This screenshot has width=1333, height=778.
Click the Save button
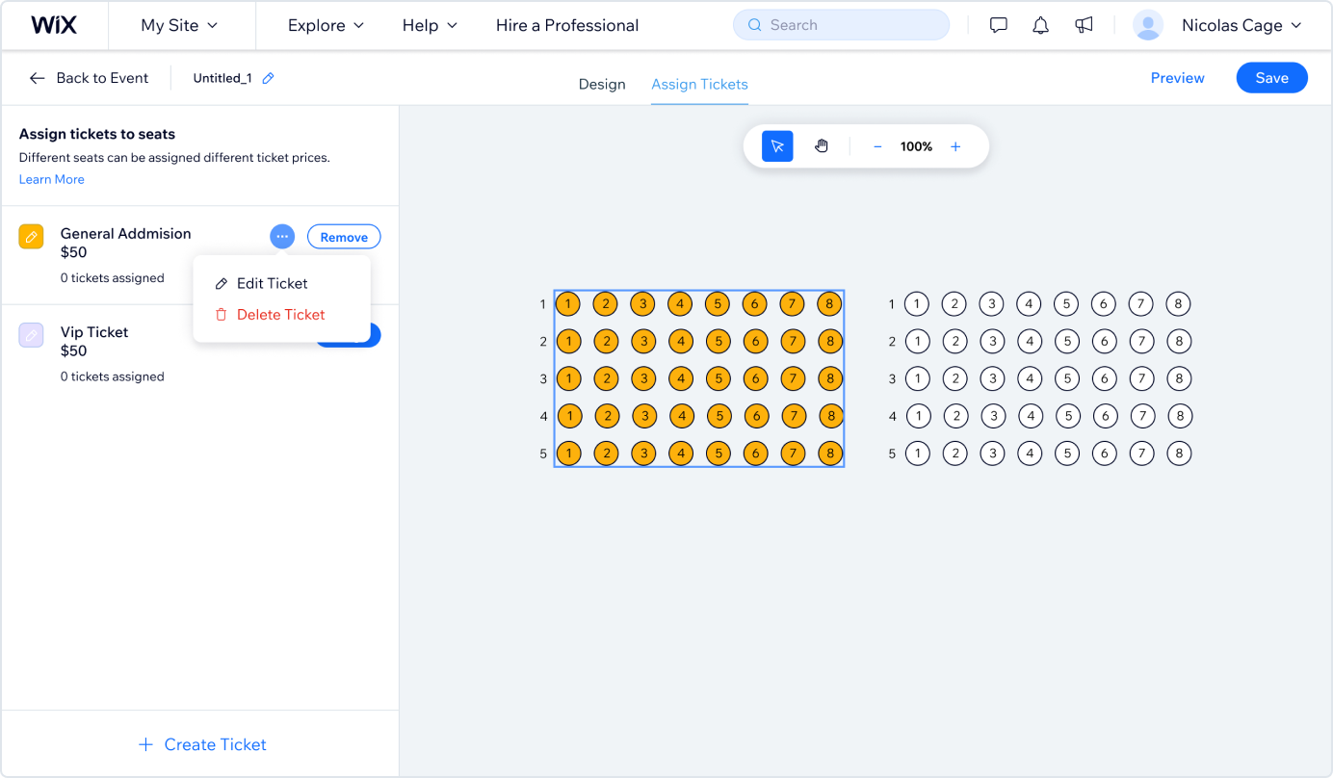click(1271, 78)
